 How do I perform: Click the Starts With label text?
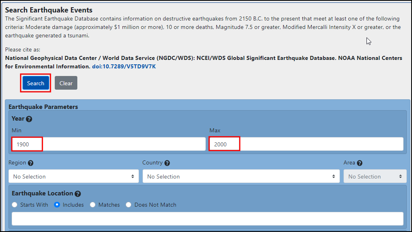[34, 205]
